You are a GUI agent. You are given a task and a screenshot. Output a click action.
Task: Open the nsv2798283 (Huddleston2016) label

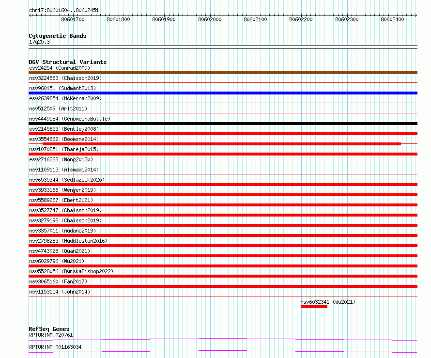68,241
